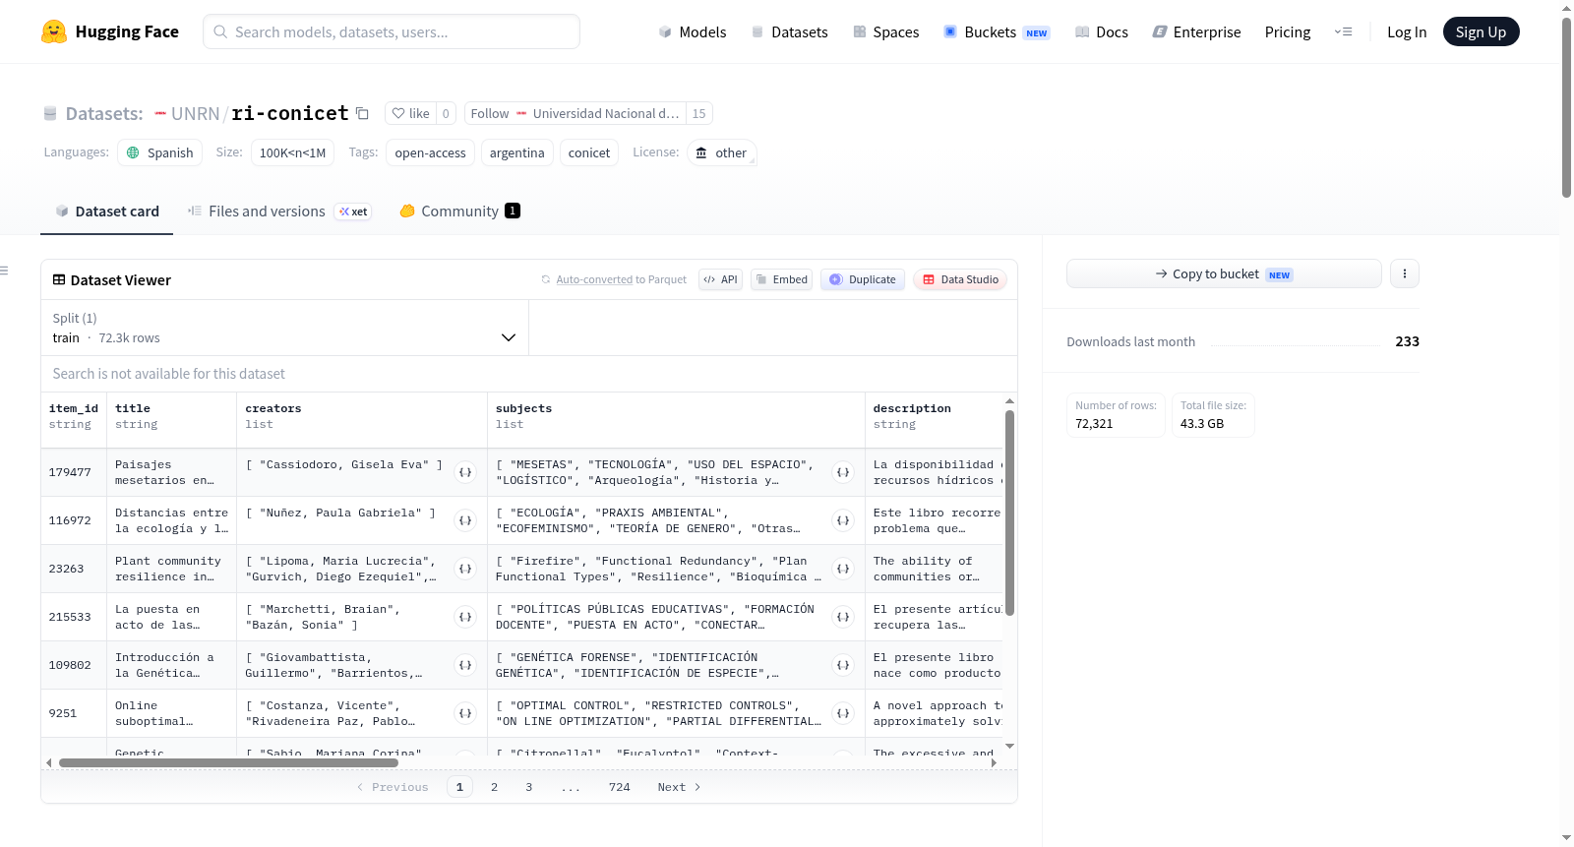Expand creators cell for row 23263
The image size is (1574, 847).
click(x=465, y=569)
